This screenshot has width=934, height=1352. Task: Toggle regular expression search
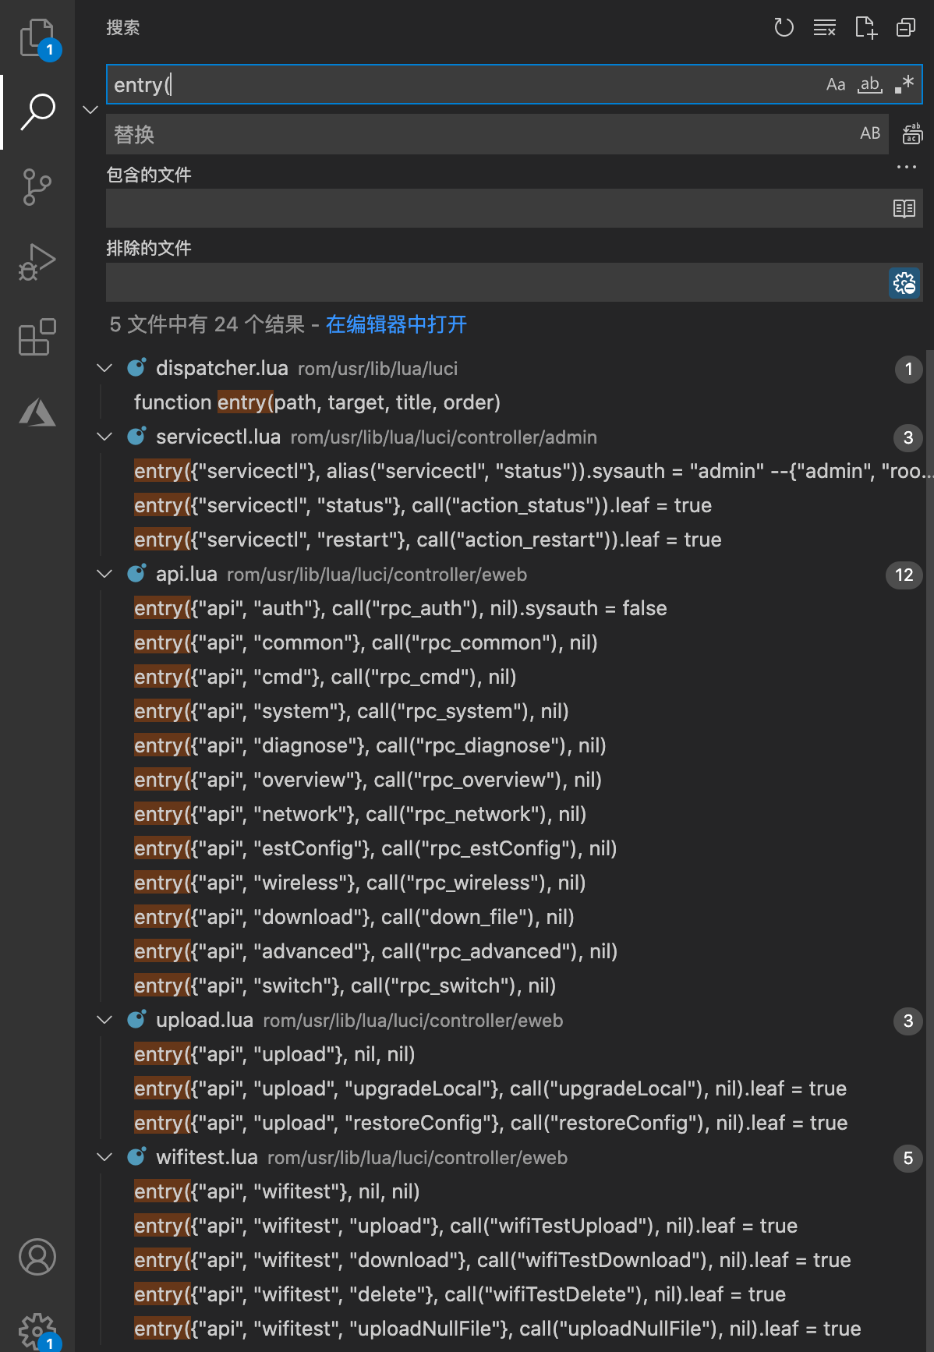[904, 84]
